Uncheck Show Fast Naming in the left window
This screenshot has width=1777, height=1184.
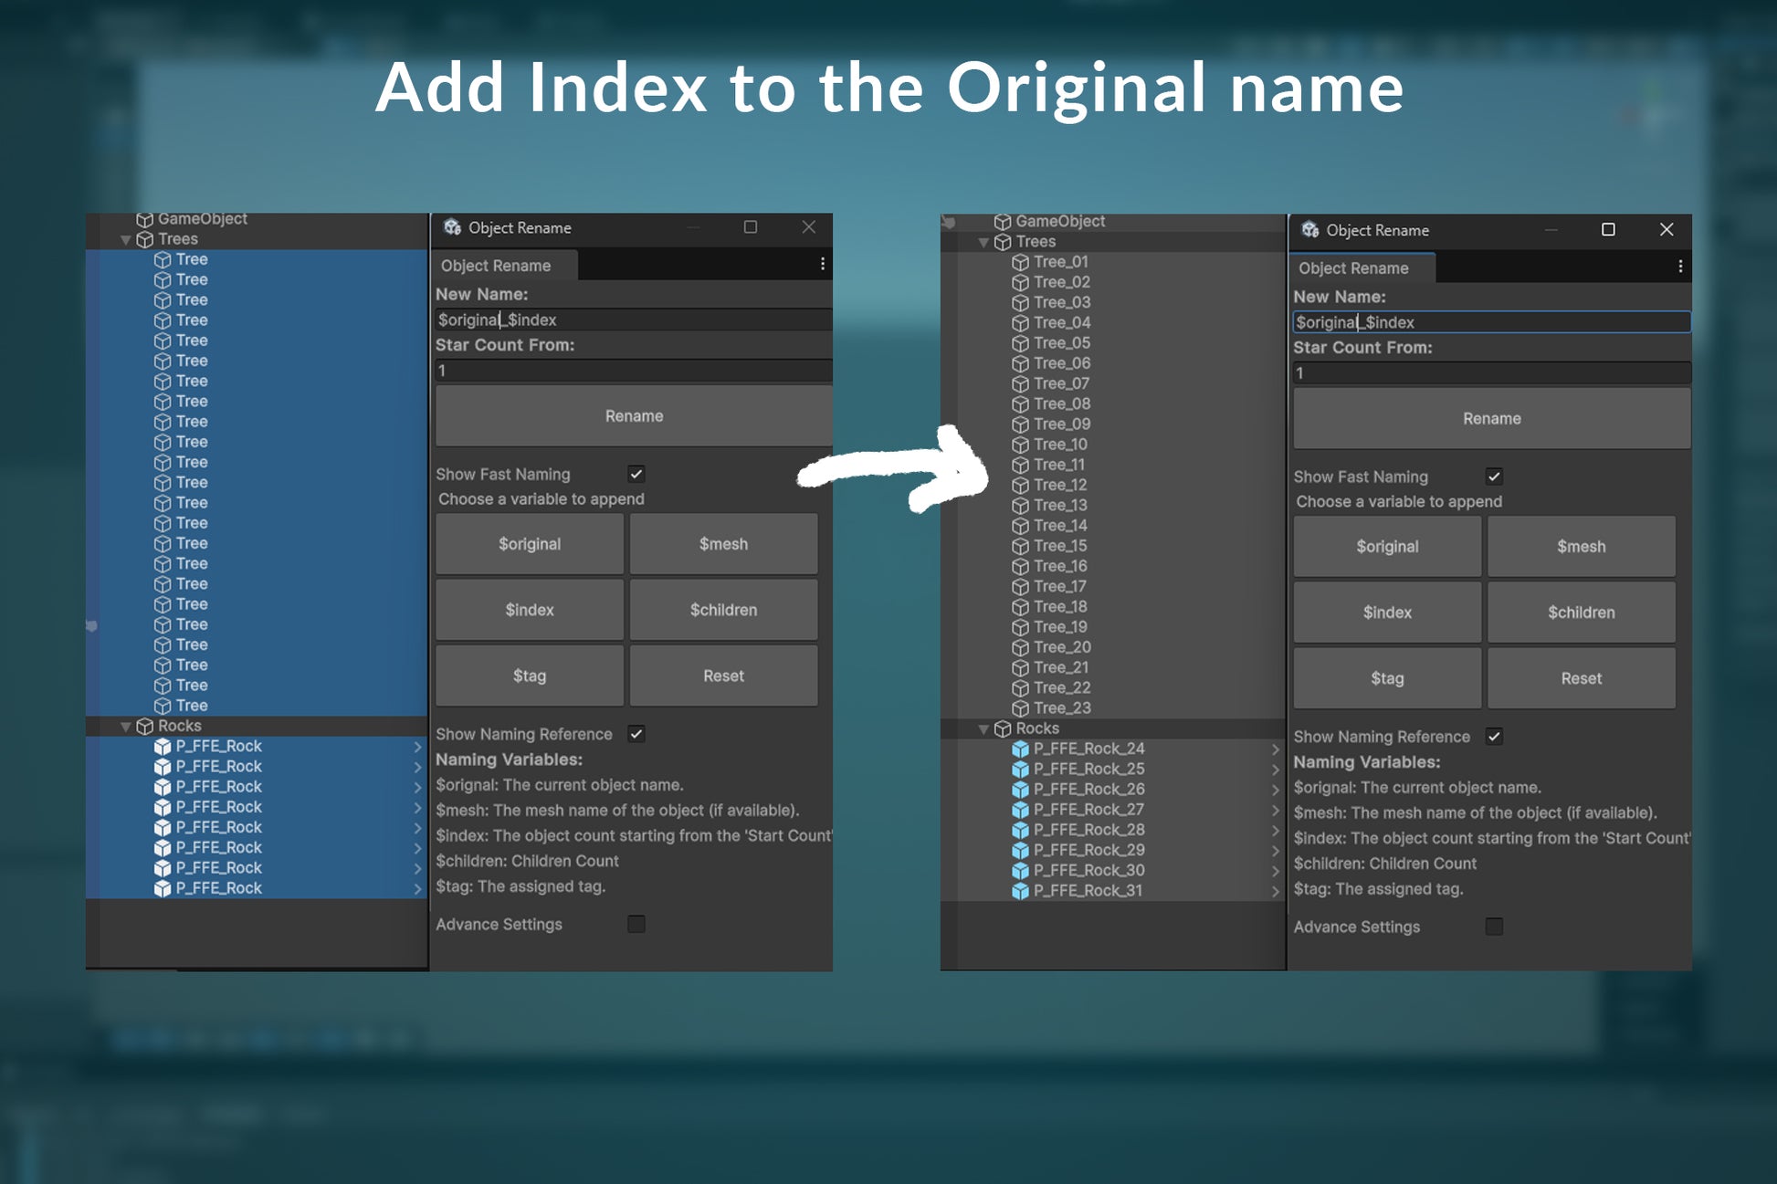636,474
